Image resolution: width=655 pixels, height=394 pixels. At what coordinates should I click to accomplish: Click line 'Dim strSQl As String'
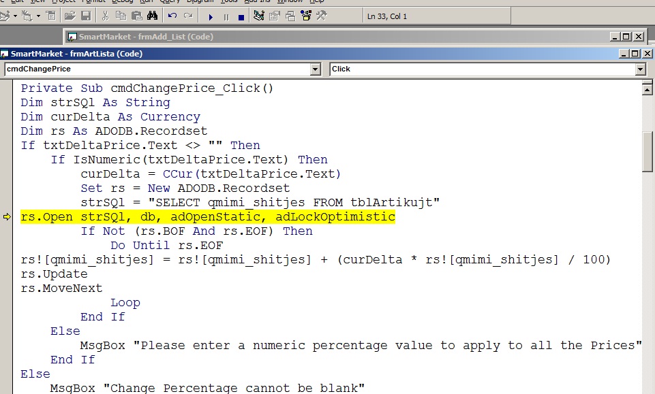click(x=95, y=103)
